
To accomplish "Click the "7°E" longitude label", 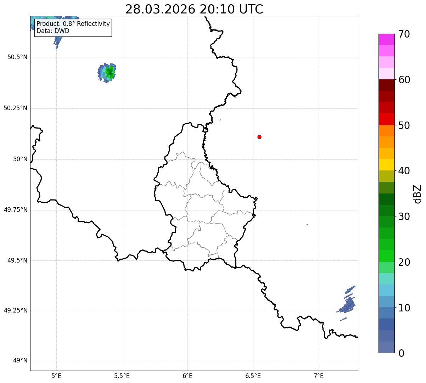I will [x=319, y=376].
